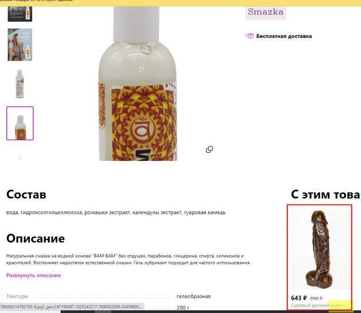Open the Smazka brand logo

(x=266, y=13)
